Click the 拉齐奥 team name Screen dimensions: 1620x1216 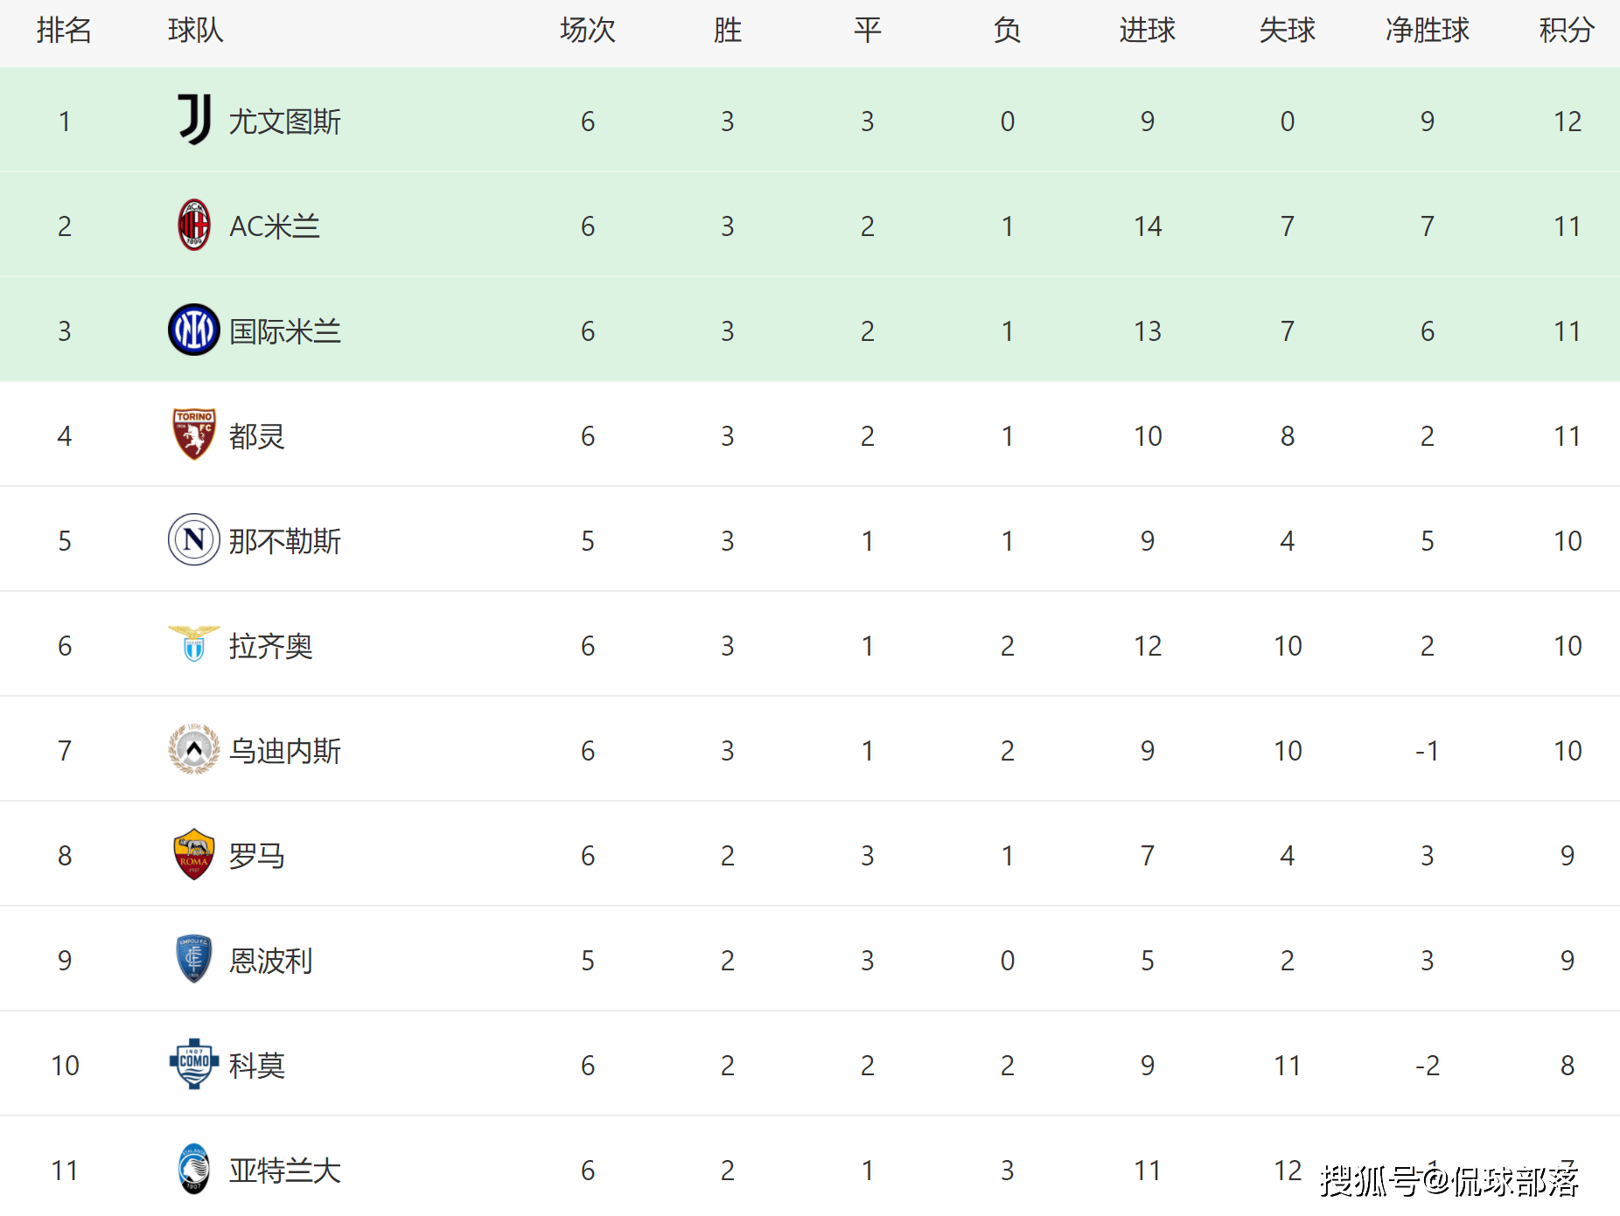tap(271, 646)
